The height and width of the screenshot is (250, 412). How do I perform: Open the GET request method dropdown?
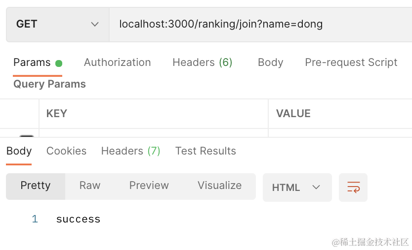[57, 24]
